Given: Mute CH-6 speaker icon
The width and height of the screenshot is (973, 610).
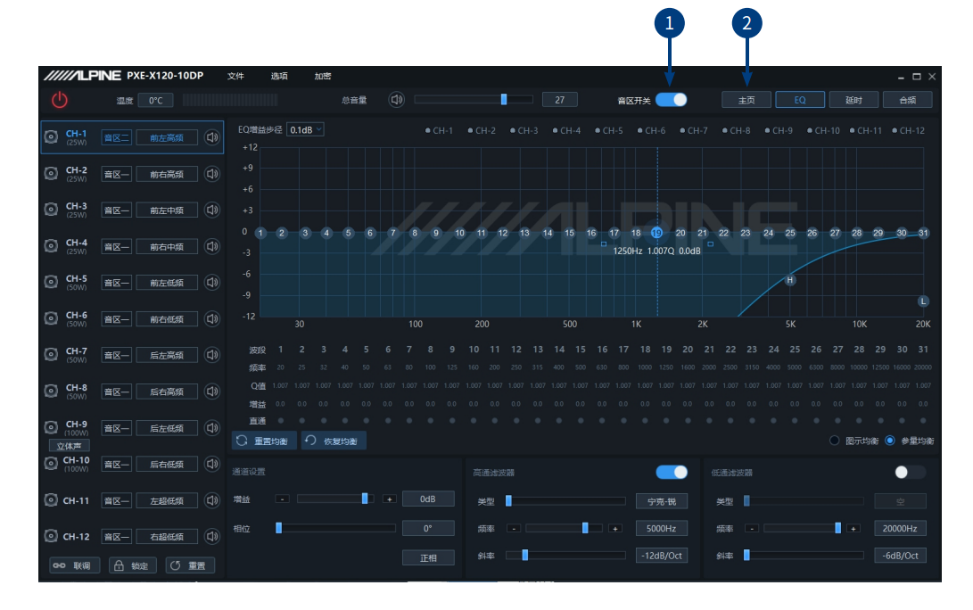Looking at the screenshot, I should pos(212,319).
